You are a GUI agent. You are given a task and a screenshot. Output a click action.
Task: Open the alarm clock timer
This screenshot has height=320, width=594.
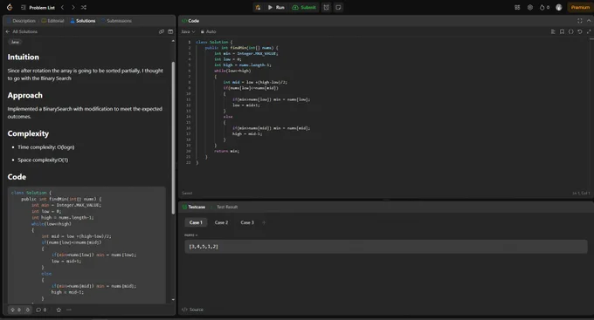tap(326, 7)
